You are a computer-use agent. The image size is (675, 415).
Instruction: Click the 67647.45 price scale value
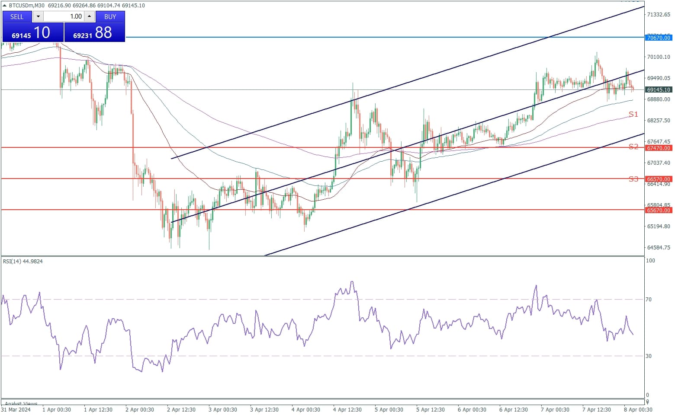659,141
